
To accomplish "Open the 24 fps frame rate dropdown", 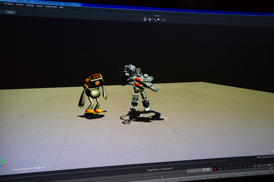I will [x=270, y=165].
